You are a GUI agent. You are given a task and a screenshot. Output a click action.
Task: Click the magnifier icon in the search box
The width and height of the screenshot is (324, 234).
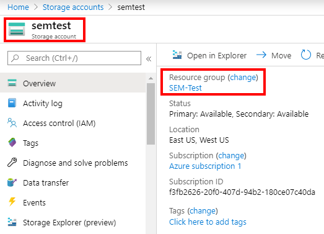click(15, 58)
